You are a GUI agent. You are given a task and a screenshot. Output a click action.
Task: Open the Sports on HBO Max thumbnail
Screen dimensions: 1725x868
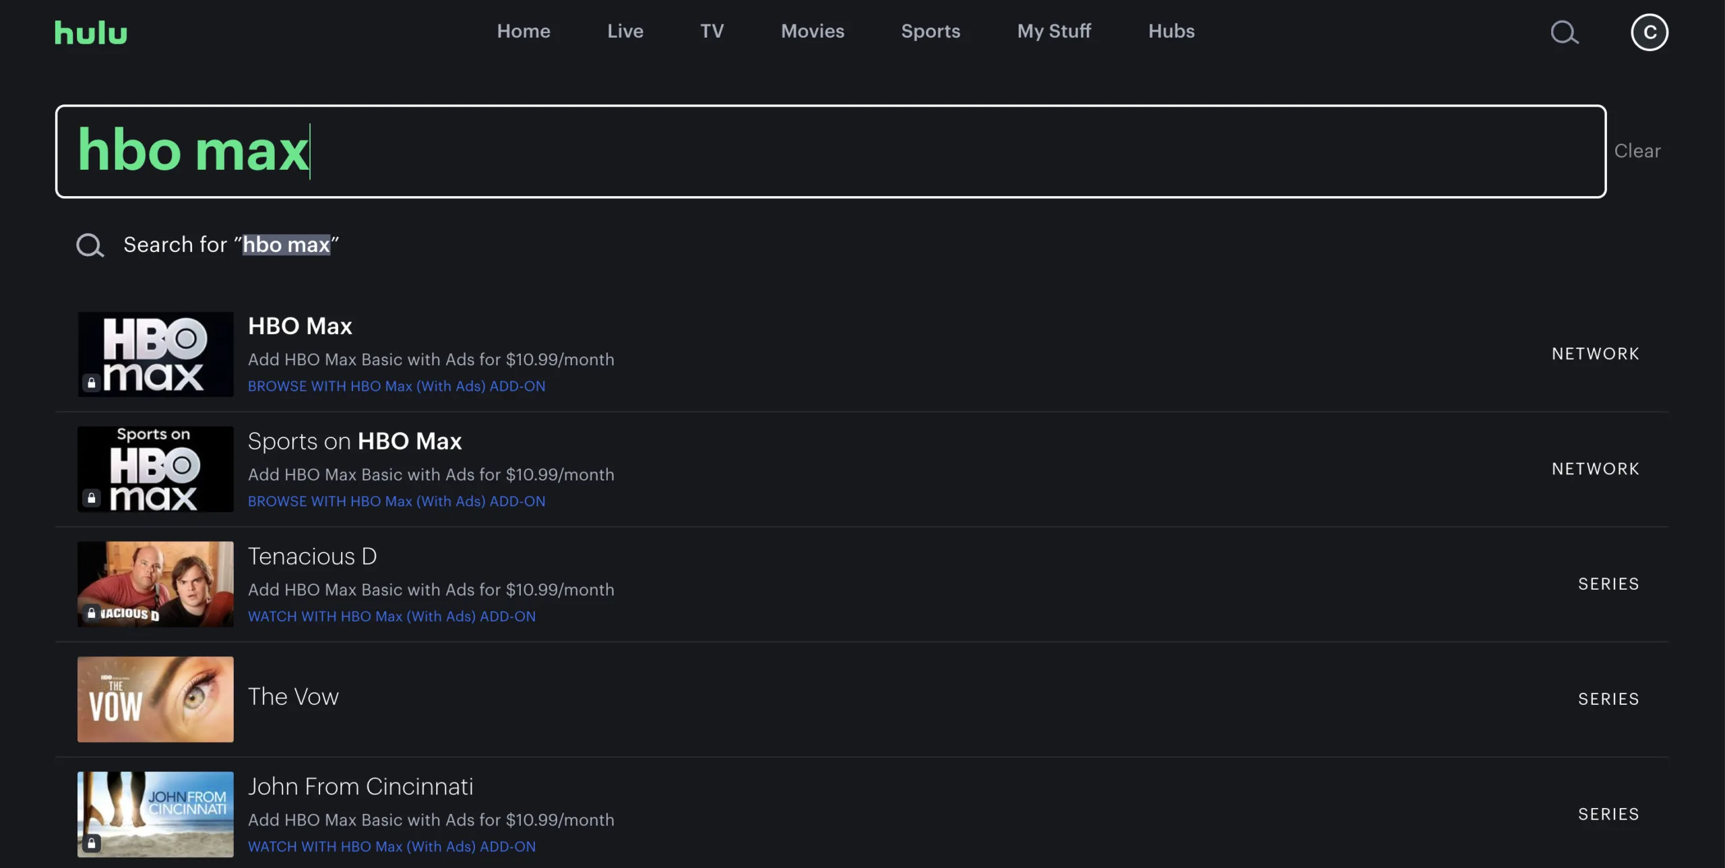156,469
